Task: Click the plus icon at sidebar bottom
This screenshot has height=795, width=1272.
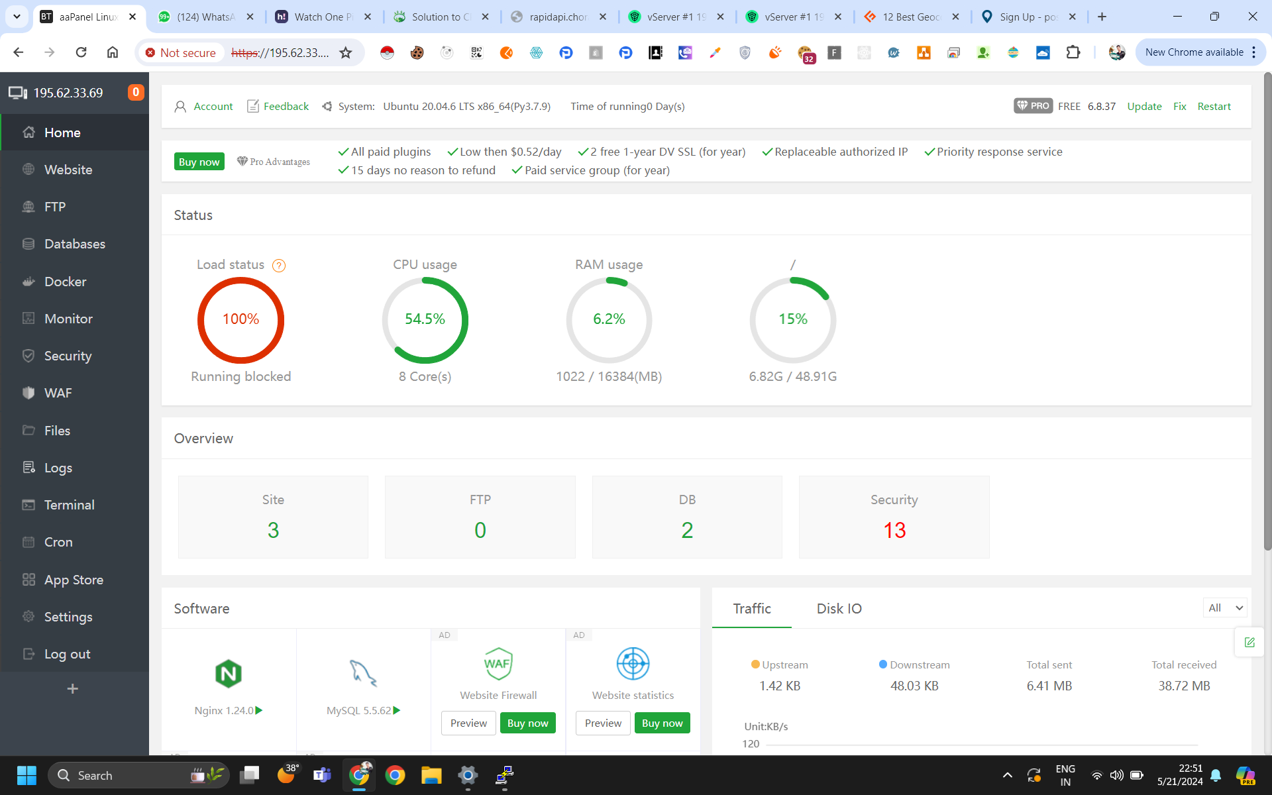Action: pyautogui.click(x=73, y=689)
